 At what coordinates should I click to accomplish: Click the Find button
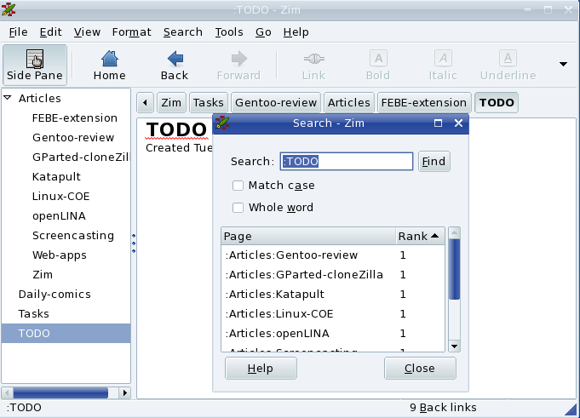coord(434,161)
